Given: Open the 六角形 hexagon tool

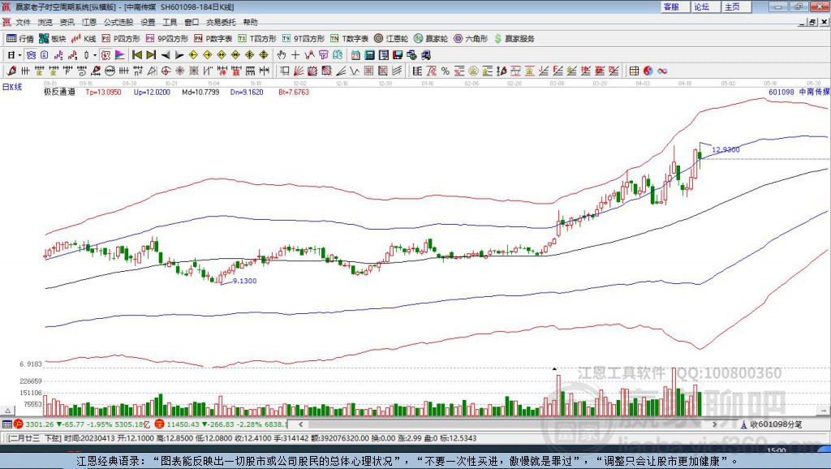Looking at the screenshot, I should pos(471,39).
